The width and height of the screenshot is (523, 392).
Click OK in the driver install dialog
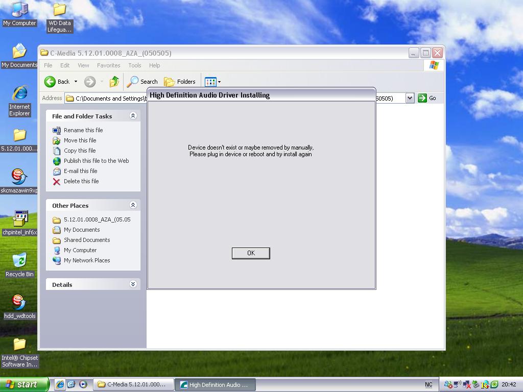(x=251, y=253)
